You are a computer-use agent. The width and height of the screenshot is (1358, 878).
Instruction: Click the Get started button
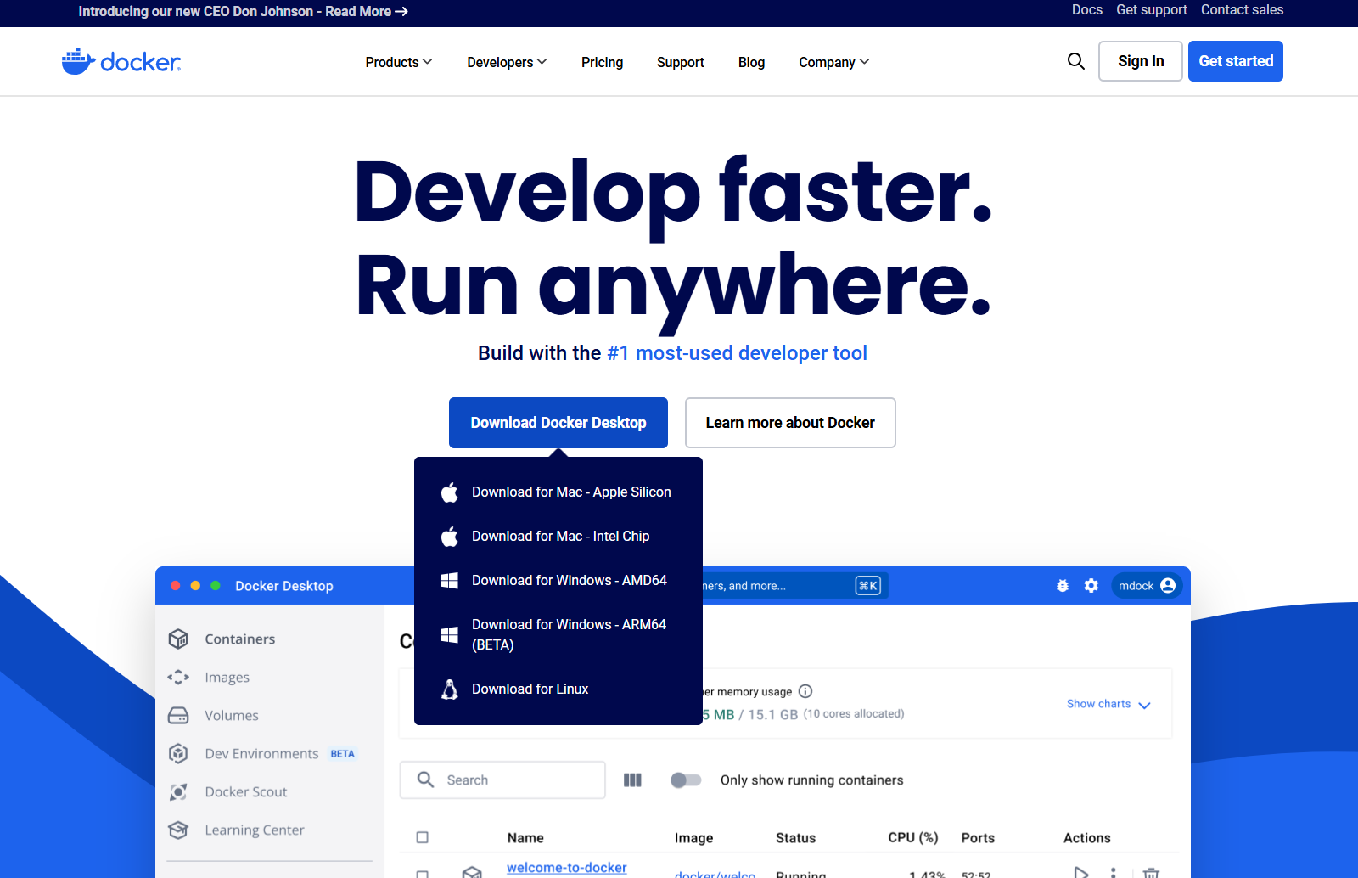[x=1236, y=61]
